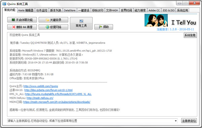Click the 捐助 flag button
This screenshot has height=128, width=202.
coord(104,27)
